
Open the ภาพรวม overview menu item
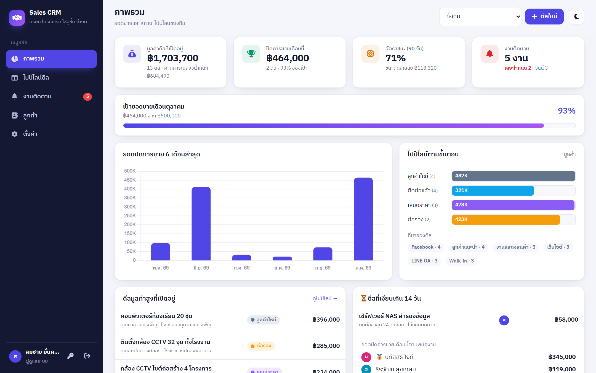[x=51, y=59]
